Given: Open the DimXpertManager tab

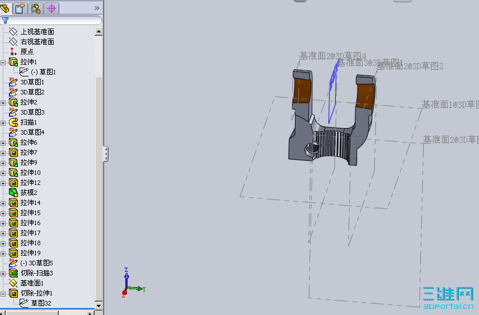Looking at the screenshot, I should point(51,8).
